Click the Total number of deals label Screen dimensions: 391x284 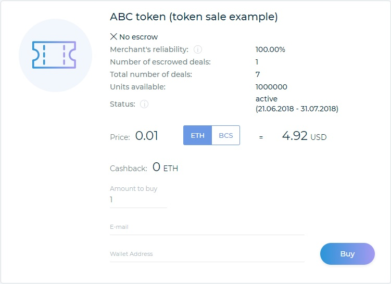click(151, 74)
